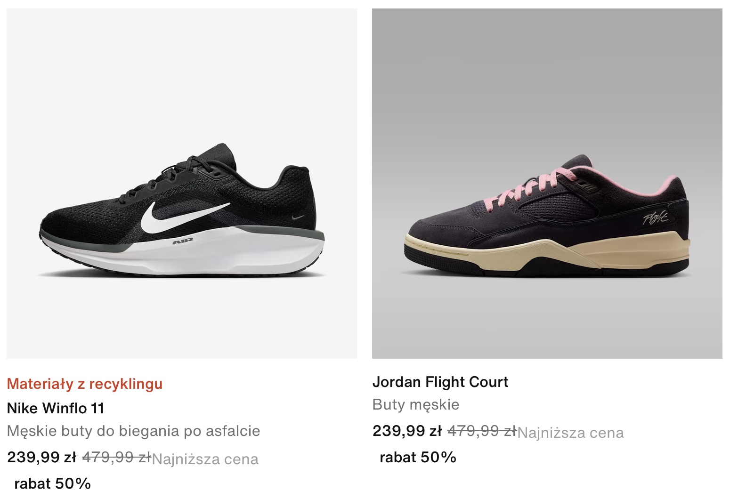Viewport: 730px width, 499px height.
Task: Click Winflo 11 sale price 239,99 zł
Action: pyautogui.click(x=41, y=457)
